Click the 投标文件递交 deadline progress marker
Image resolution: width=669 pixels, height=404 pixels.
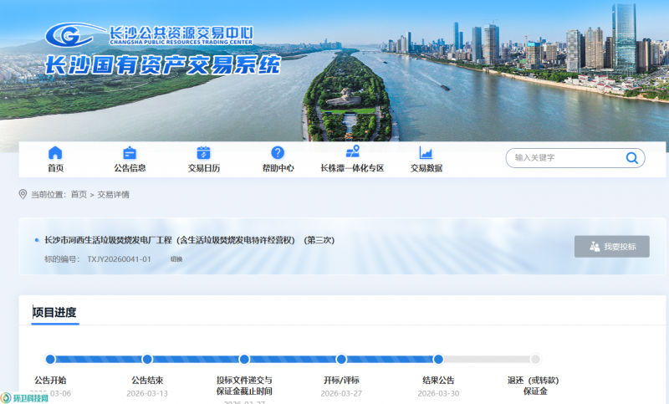click(244, 359)
